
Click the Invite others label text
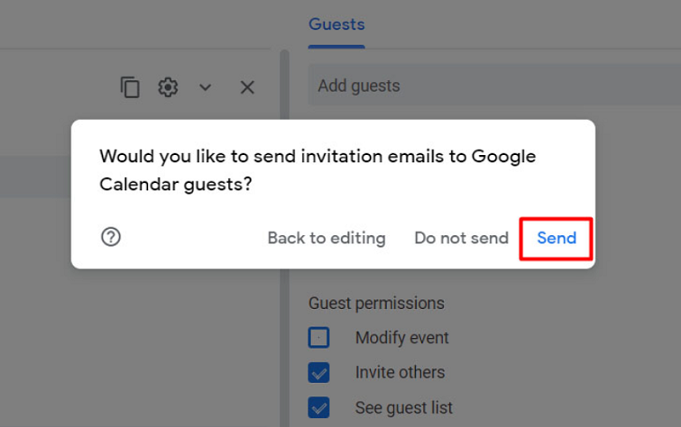tap(400, 372)
